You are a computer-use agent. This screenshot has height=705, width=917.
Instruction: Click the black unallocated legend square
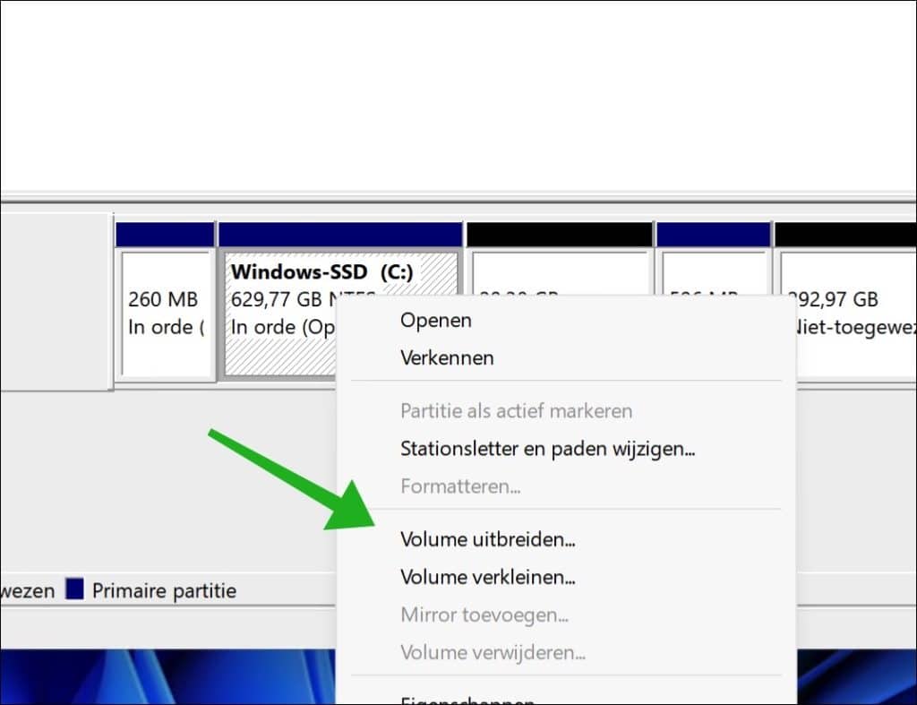tap(4, 589)
